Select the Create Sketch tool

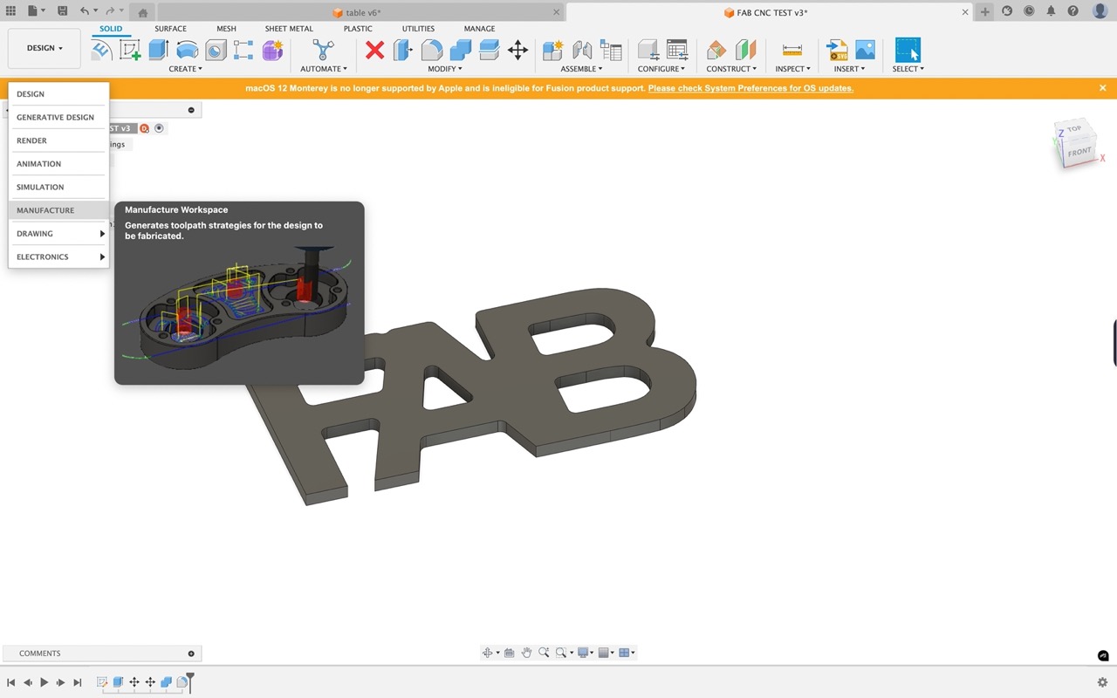pos(130,50)
